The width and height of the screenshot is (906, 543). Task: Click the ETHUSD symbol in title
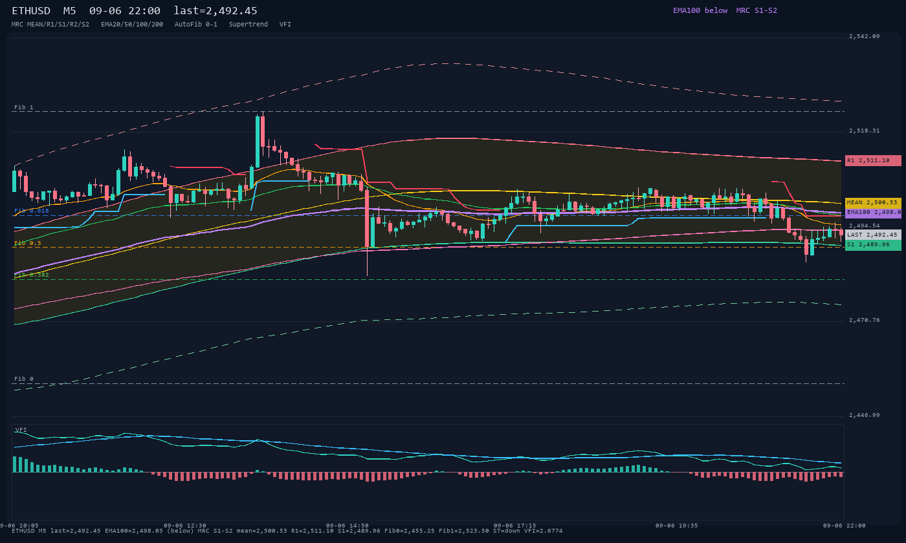(x=31, y=10)
